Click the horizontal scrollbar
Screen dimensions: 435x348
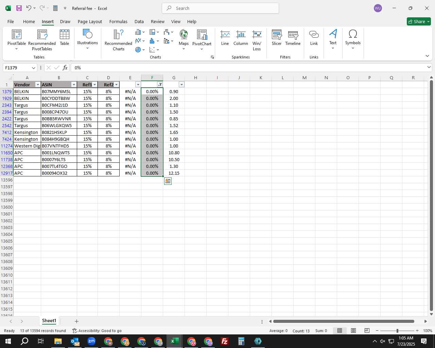(344, 321)
